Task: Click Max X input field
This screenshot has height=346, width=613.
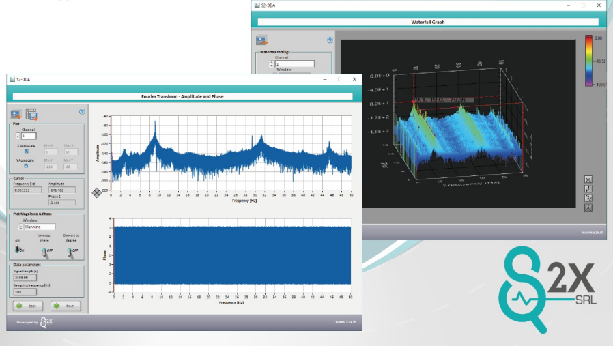Action: click(x=71, y=152)
